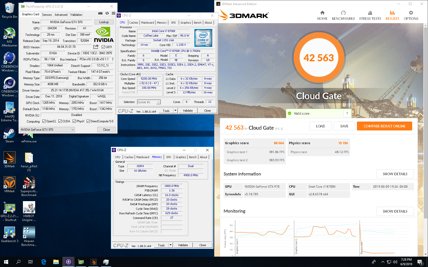Switch to Advanced tab in GPU-Z

[x=61, y=15]
